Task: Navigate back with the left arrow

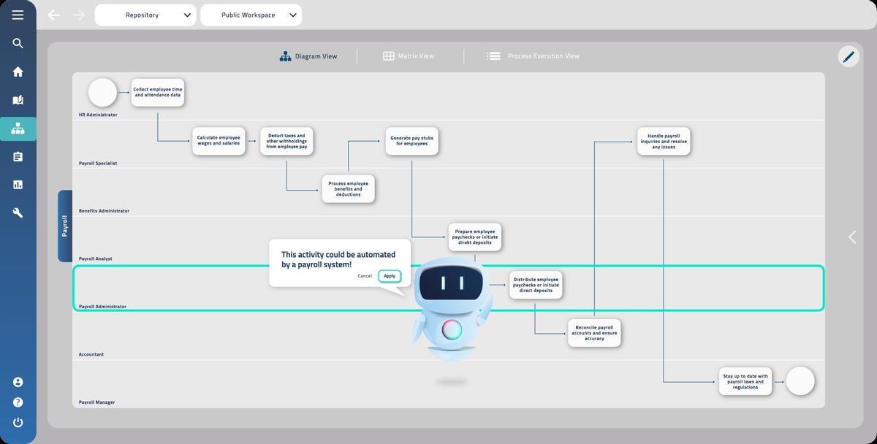Action: pos(53,15)
